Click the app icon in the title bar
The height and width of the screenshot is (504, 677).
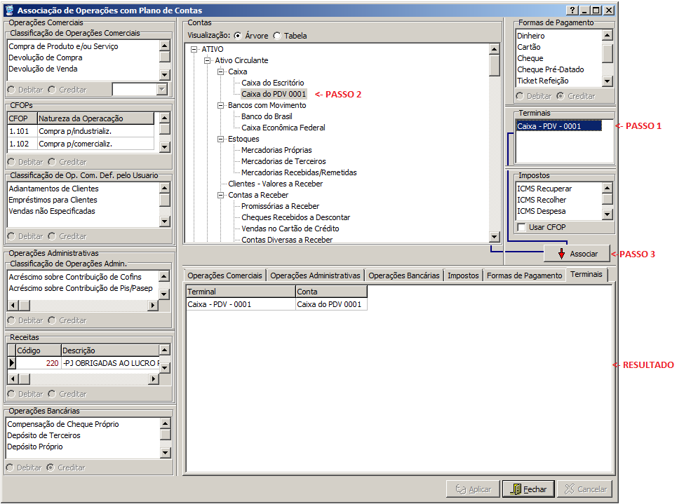(8, 11)
